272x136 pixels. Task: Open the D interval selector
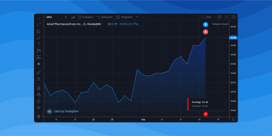66,17
